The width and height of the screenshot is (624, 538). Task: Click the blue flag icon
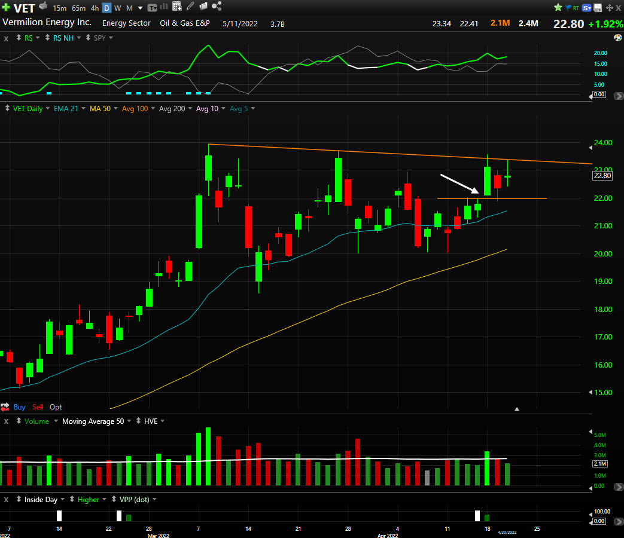tap(568, 7)
